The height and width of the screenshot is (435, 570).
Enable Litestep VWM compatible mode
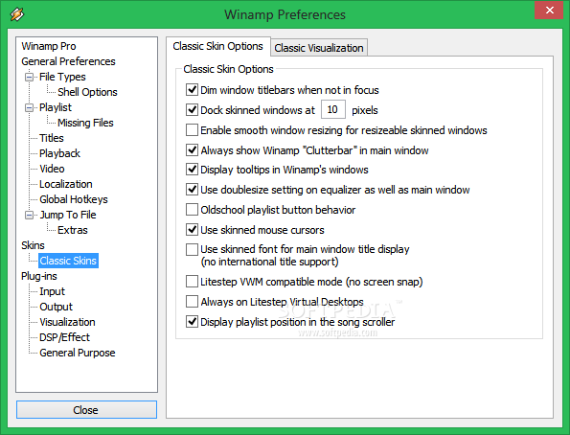tap(192, 281)
